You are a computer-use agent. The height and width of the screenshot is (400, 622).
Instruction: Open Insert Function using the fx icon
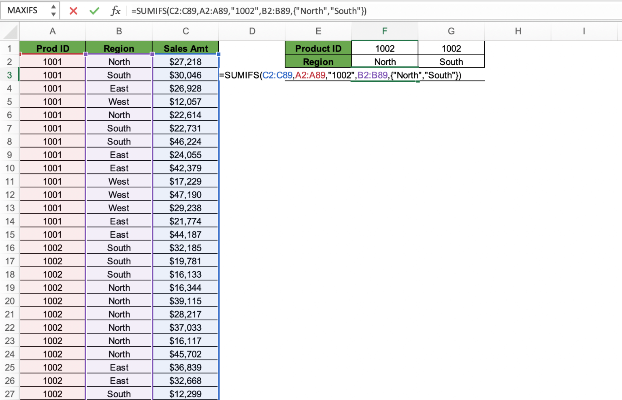click(x=115, y=11)
